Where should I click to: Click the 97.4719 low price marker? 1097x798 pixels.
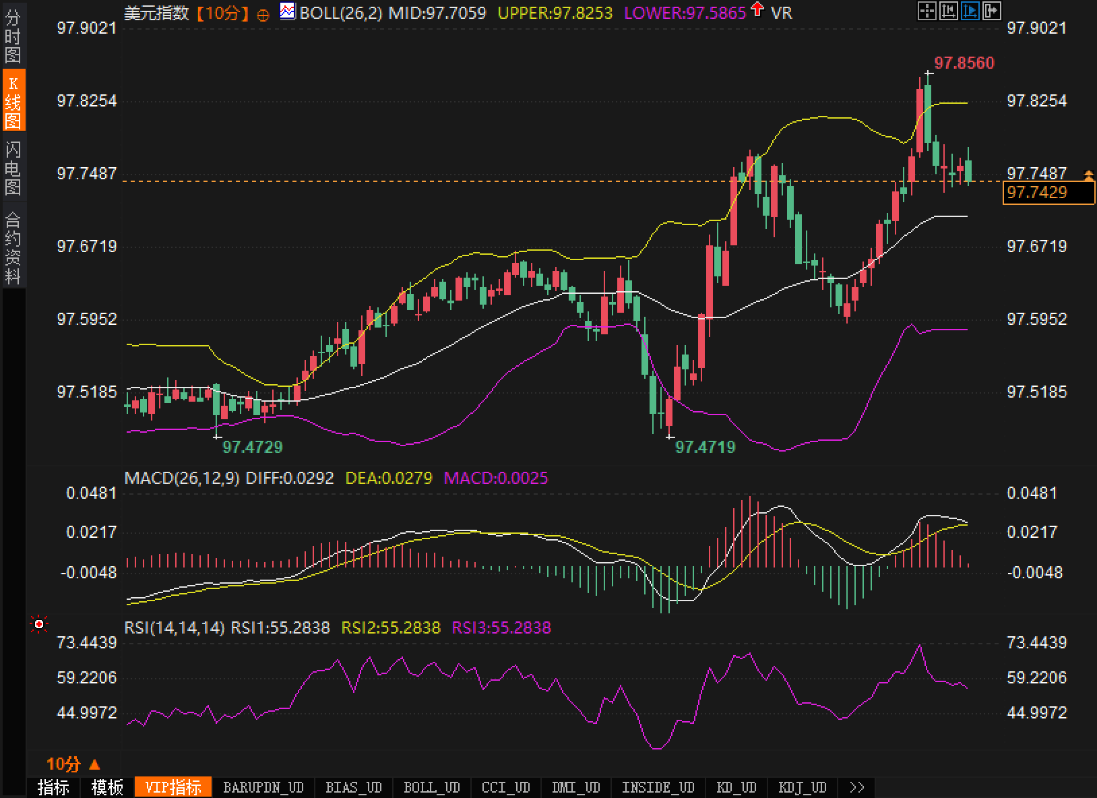[706, 447]
